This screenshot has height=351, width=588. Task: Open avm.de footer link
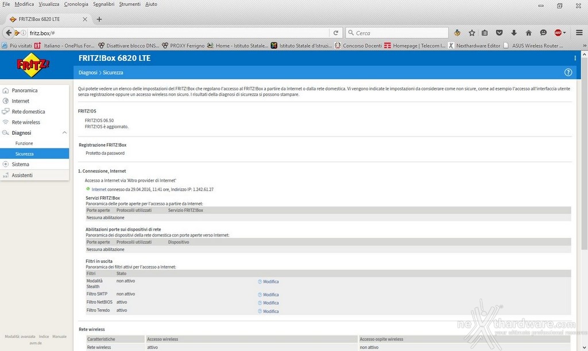click(x=36, y=343)
